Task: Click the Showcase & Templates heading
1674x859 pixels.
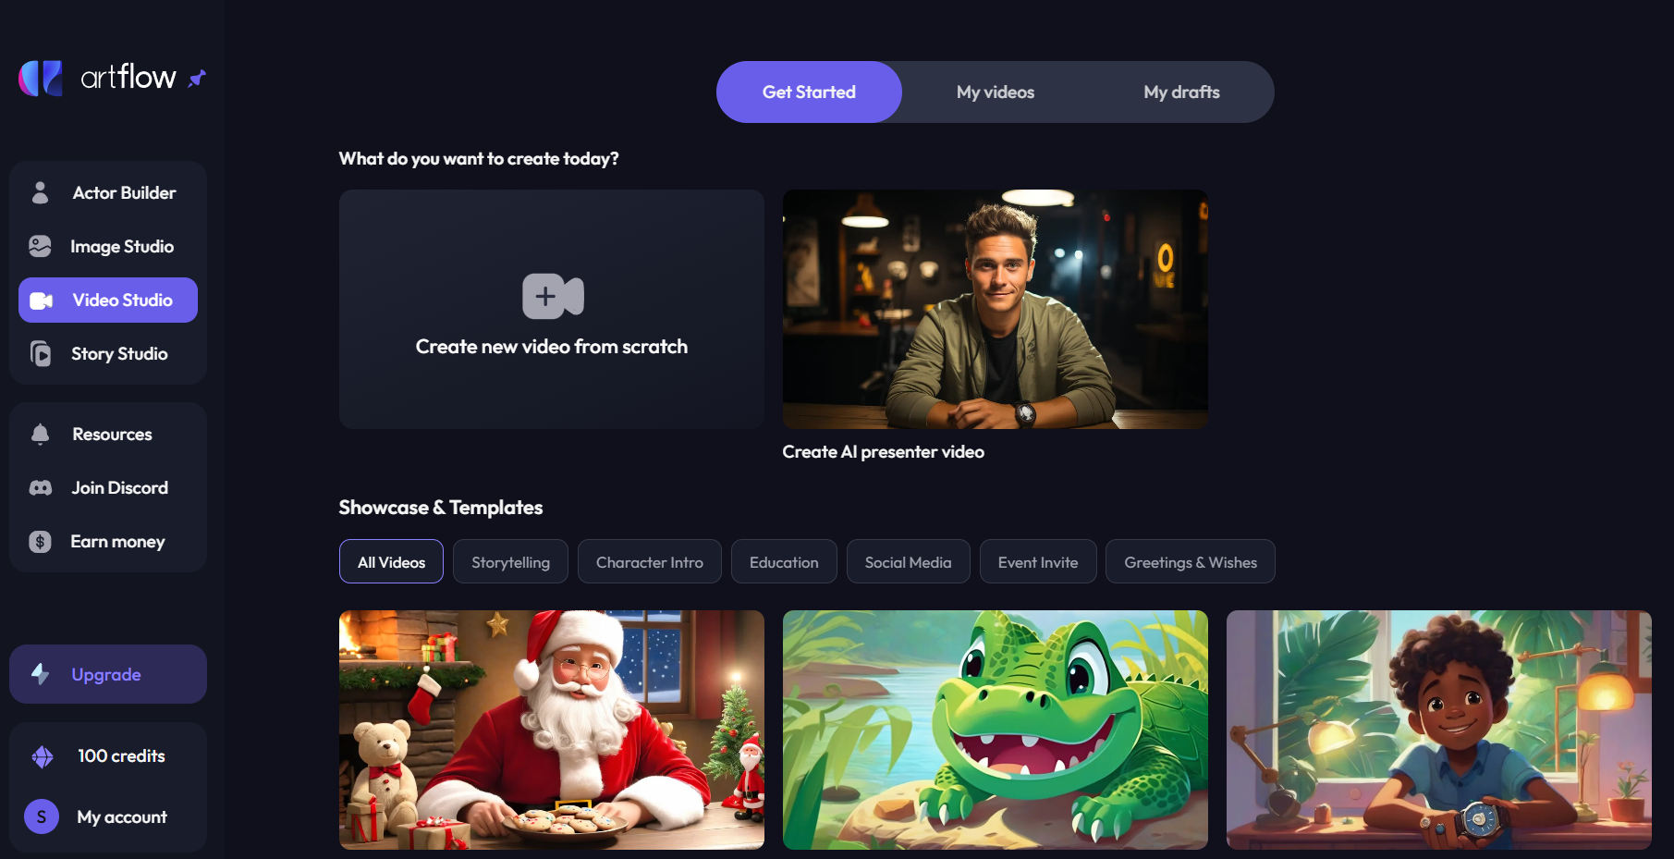Action: click(441, 508)
